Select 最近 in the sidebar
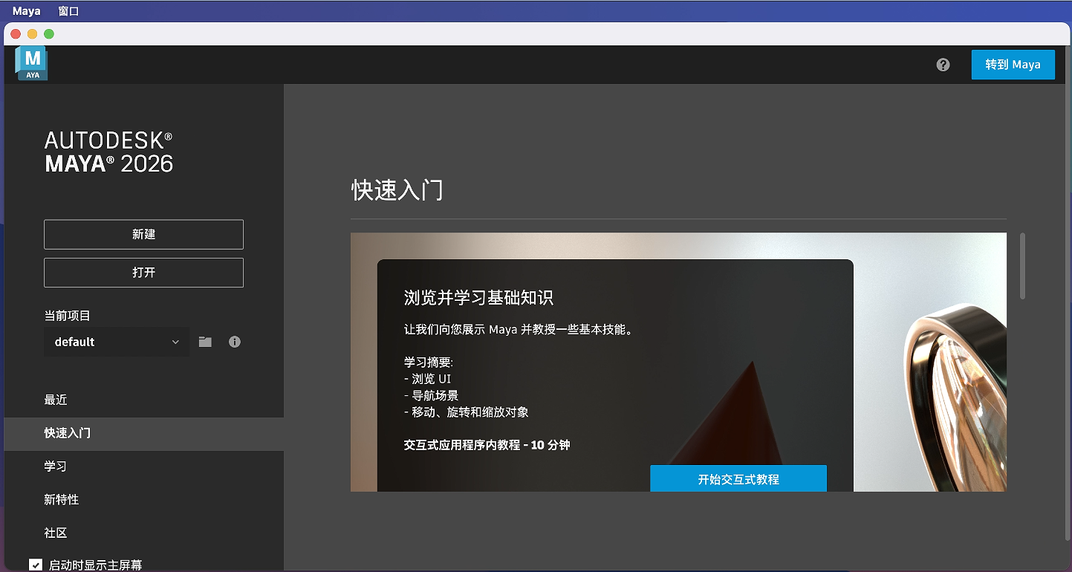 (x=56, y=400)
